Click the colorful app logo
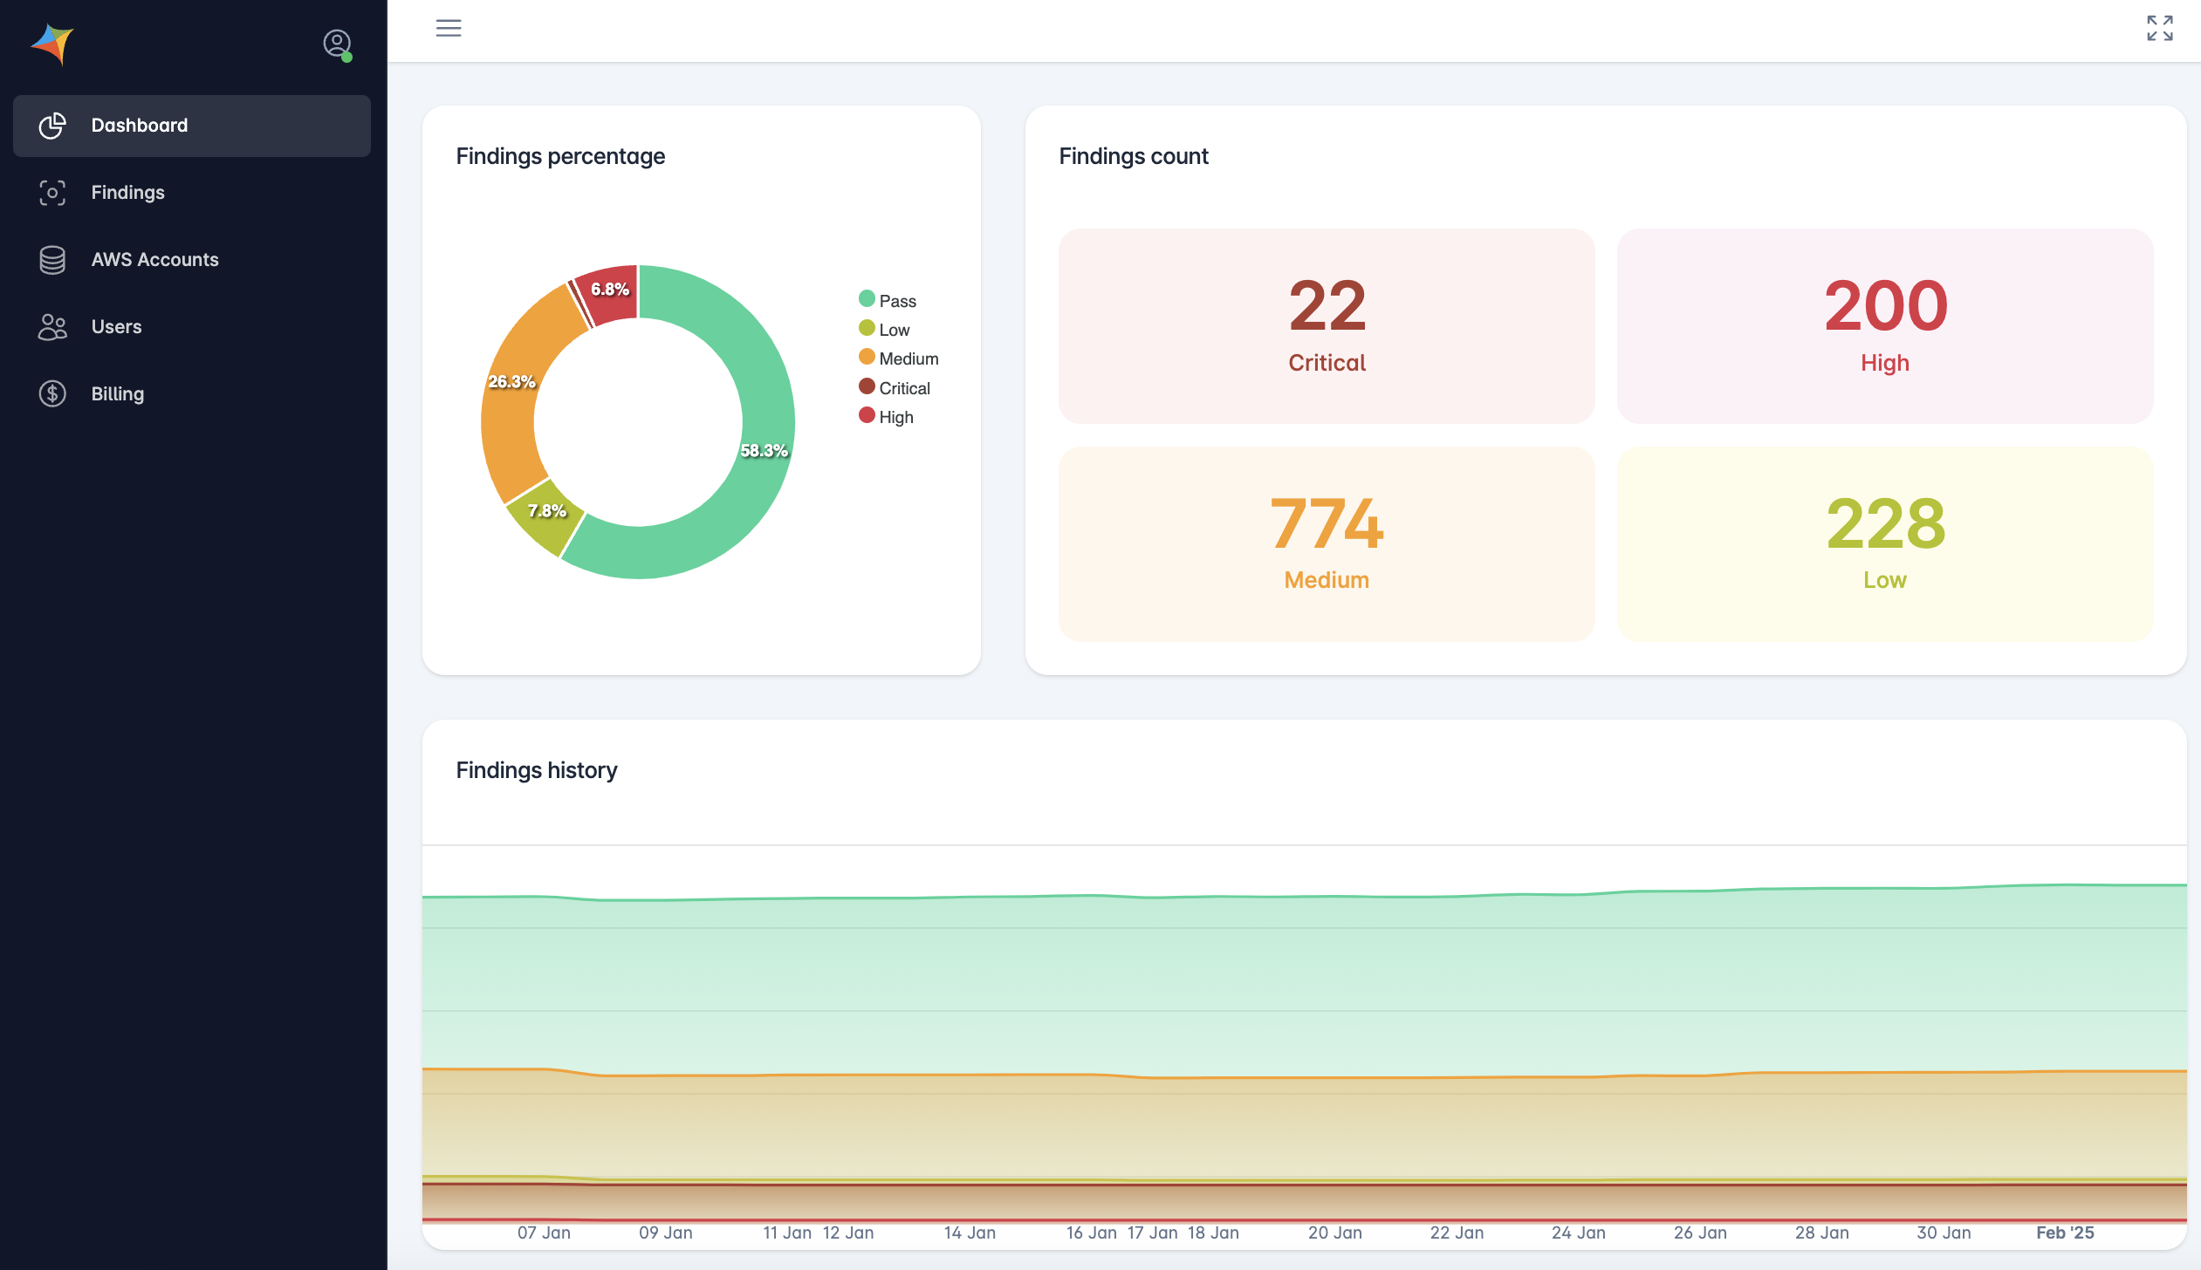This screenshot has height=1270, width=2201. coord(53,44)
